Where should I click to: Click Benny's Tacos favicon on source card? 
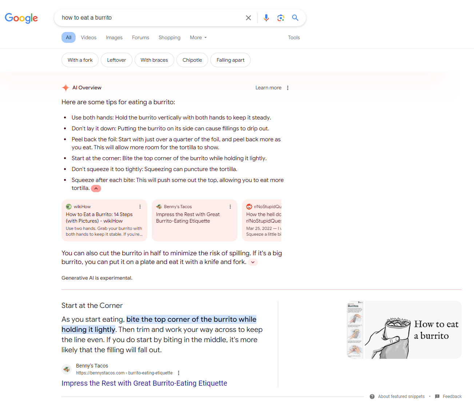click(159, 207)
